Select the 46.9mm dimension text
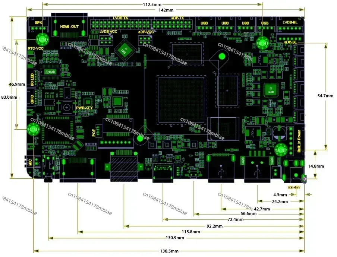337x257 pixels. pos(17,84)
